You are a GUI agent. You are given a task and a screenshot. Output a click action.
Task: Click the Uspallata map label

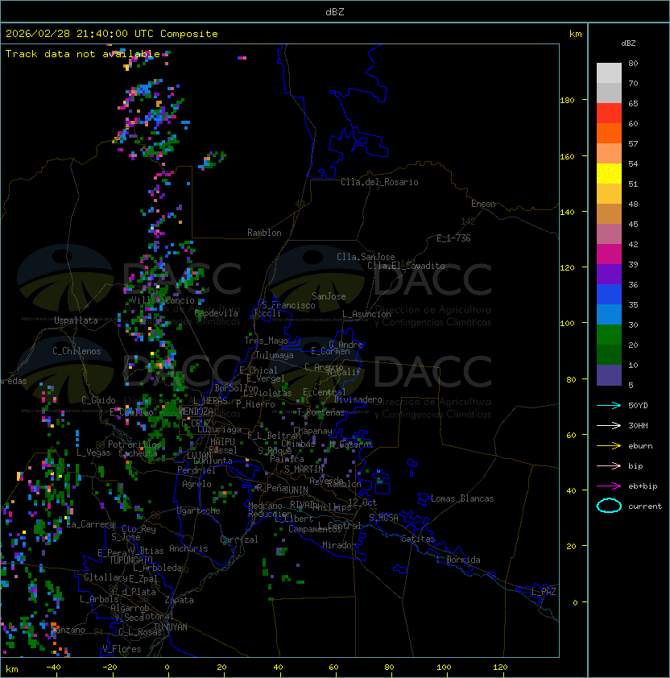point(76,320)
